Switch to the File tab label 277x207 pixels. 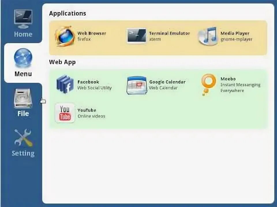pos(23,114)
